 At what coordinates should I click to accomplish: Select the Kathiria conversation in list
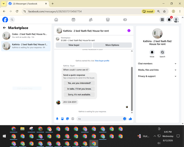click(x=26, y=46)
